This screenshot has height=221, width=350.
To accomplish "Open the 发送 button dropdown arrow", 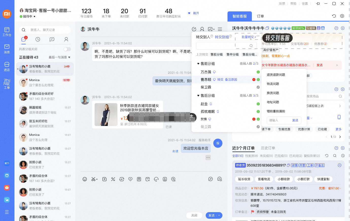I will [219, 215].
